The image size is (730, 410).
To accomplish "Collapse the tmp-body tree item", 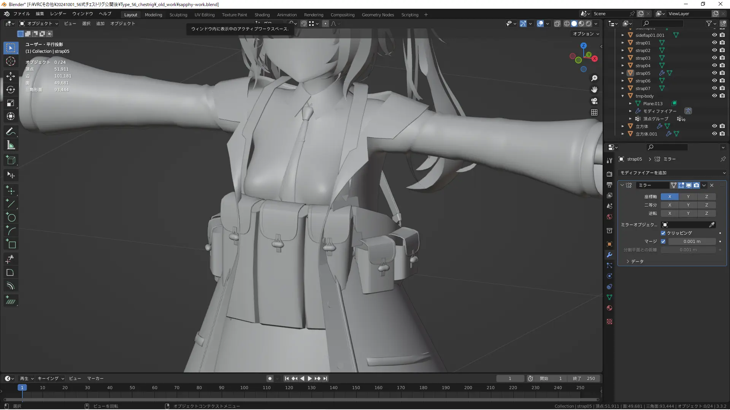I will click(x=622, y=96).
